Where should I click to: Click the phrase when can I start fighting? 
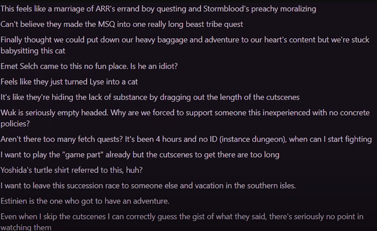pos(330,139)
